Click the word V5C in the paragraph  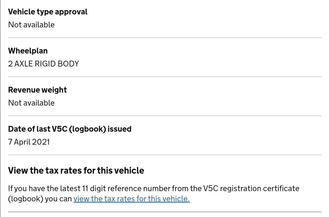coord(211,189)
